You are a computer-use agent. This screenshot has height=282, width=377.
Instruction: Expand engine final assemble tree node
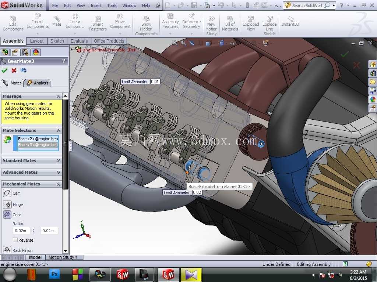click(72, 50)
